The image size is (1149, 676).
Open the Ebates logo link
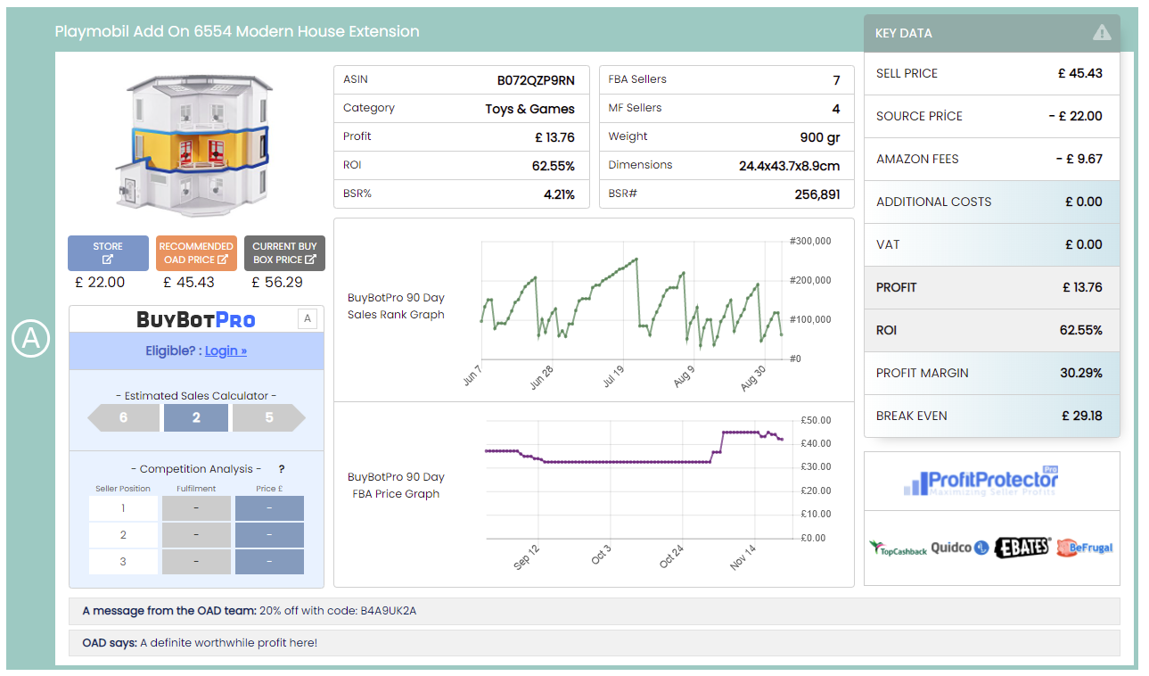(x=1022, y=547)
